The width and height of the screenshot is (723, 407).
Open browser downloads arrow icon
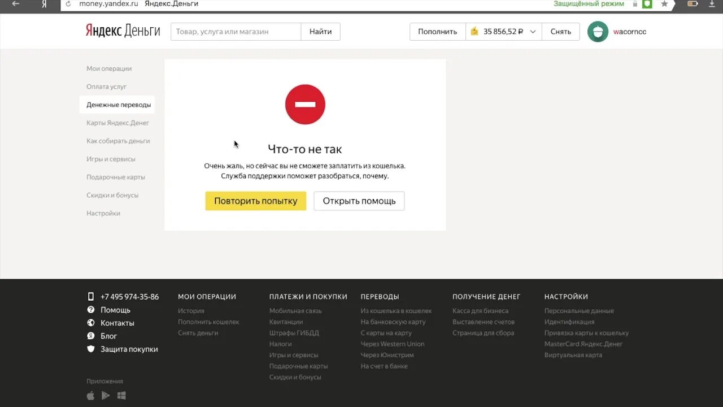(x=712, y=3)
